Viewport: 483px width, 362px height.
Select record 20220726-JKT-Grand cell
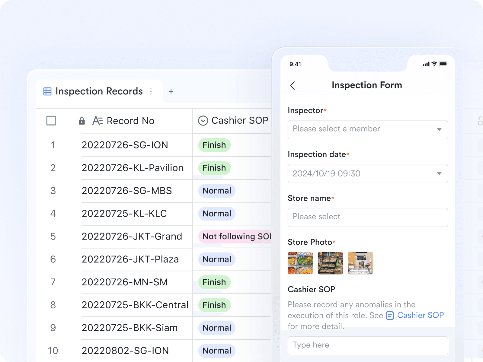coord(136,237)
